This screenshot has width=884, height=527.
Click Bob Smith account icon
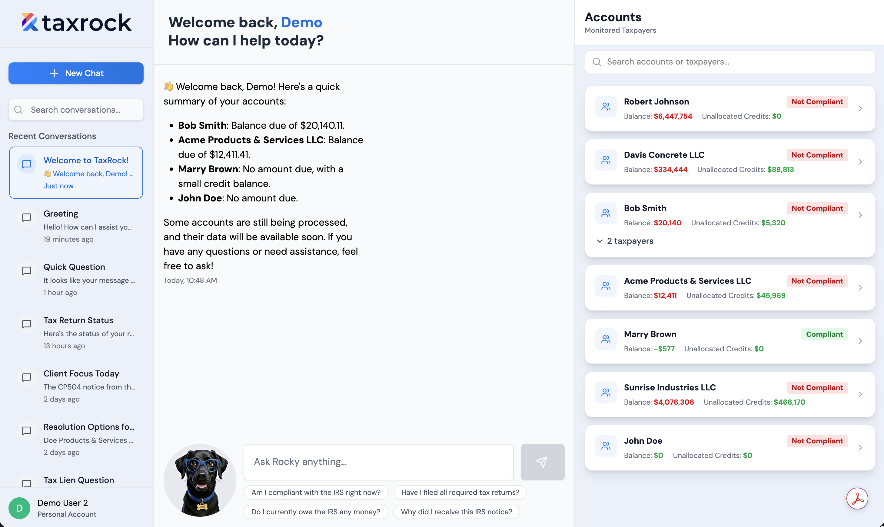(606, 213)
